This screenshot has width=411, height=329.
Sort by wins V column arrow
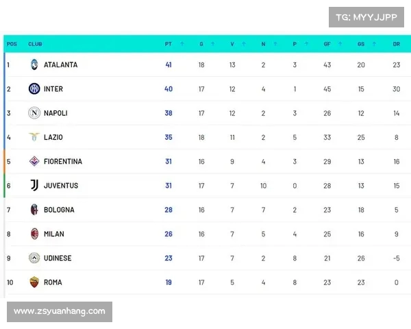point(244,44)
